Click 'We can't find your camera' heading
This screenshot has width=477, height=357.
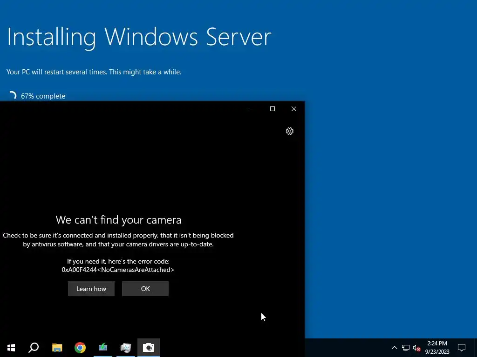(118, 220)
